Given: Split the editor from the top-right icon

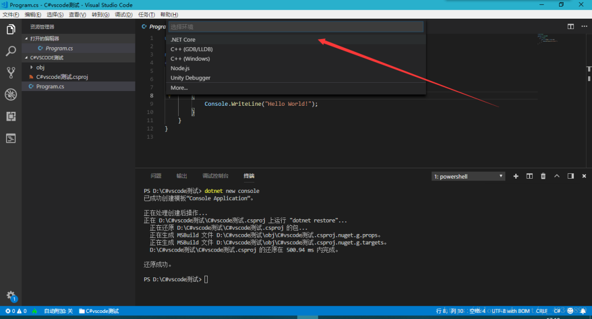Looking at the screenshot, I should [571, 26].
